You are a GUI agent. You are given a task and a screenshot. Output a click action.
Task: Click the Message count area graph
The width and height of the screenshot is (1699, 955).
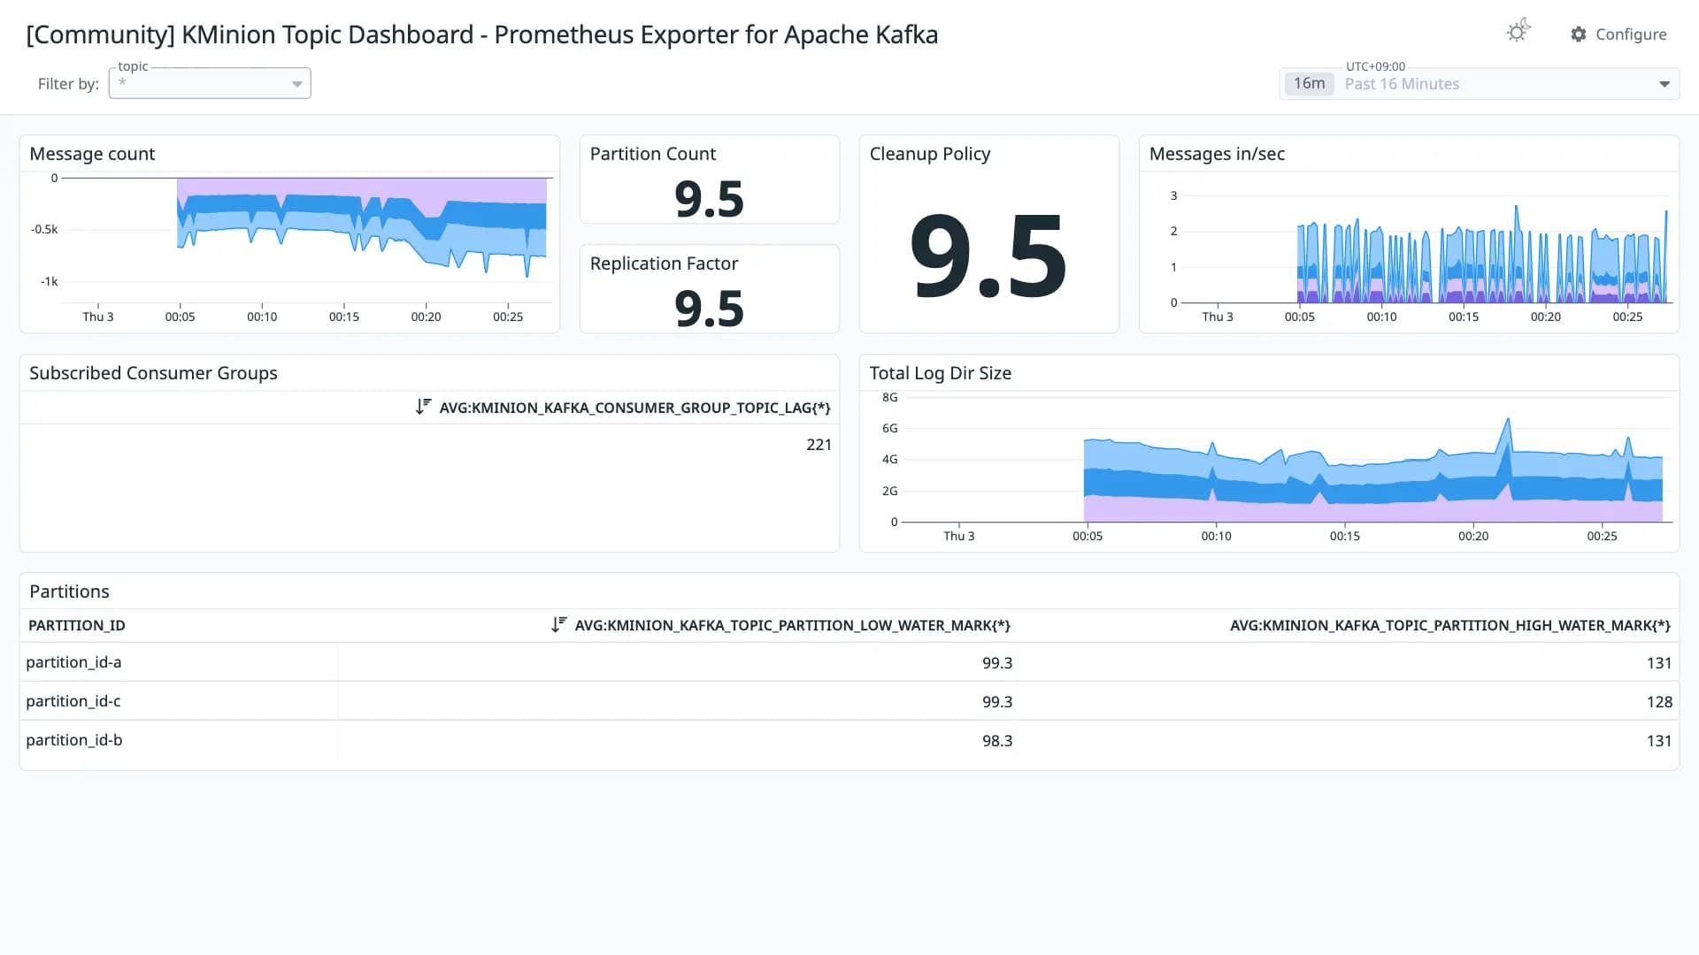(x=362, y=228)
